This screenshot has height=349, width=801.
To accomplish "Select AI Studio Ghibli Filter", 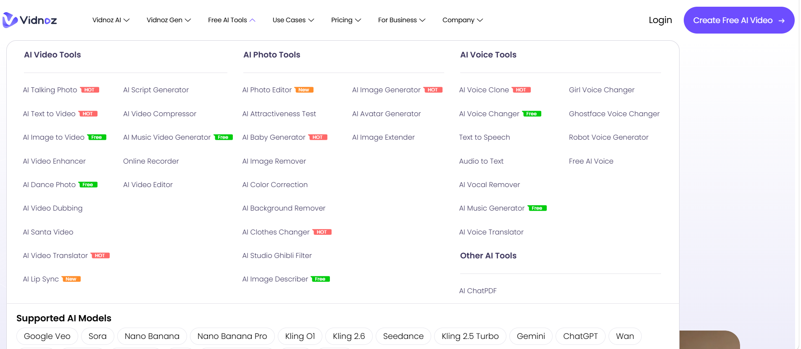I will coord(277,255).
